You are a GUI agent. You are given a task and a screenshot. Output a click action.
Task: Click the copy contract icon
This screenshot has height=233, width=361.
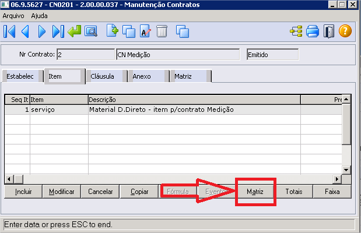click(x=129, y=31)
